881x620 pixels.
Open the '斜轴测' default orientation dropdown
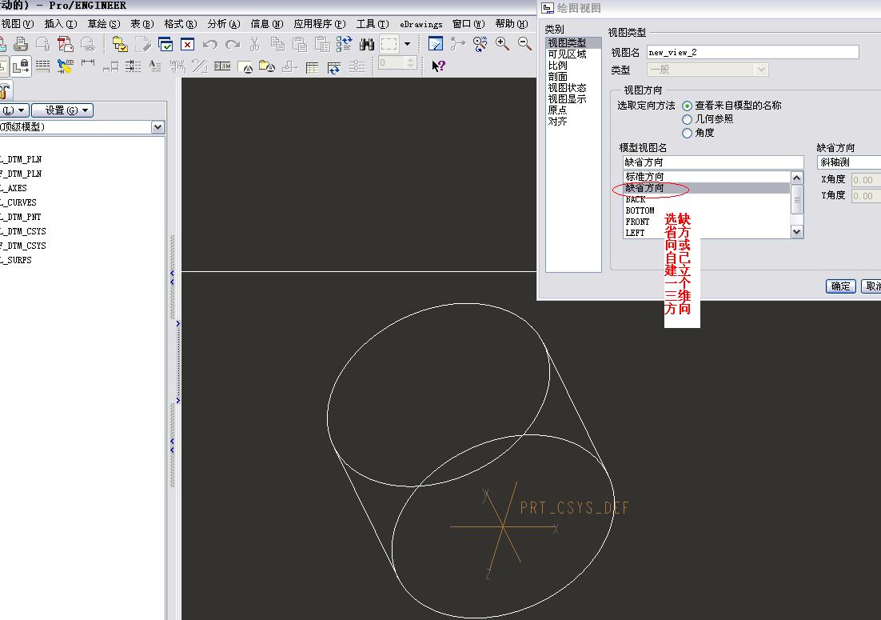pos(848,162)
